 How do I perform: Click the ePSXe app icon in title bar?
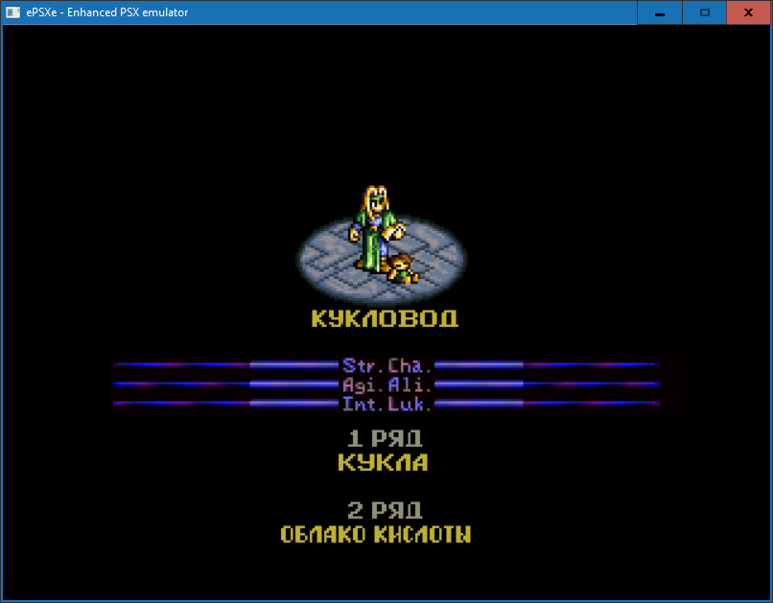coord(12,12)
